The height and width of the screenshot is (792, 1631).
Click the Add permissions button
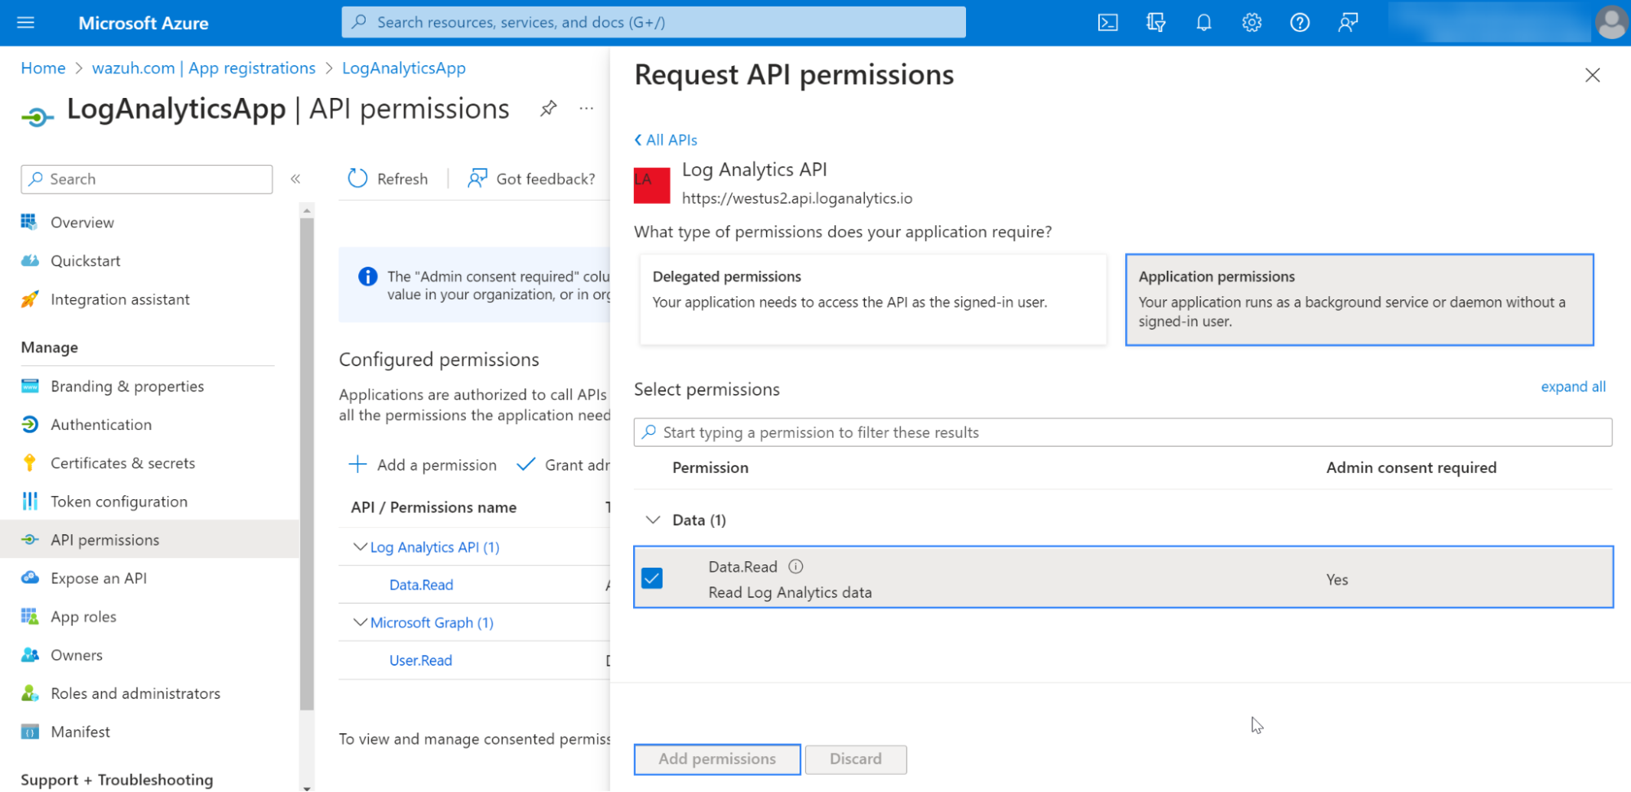click(716, 759)
